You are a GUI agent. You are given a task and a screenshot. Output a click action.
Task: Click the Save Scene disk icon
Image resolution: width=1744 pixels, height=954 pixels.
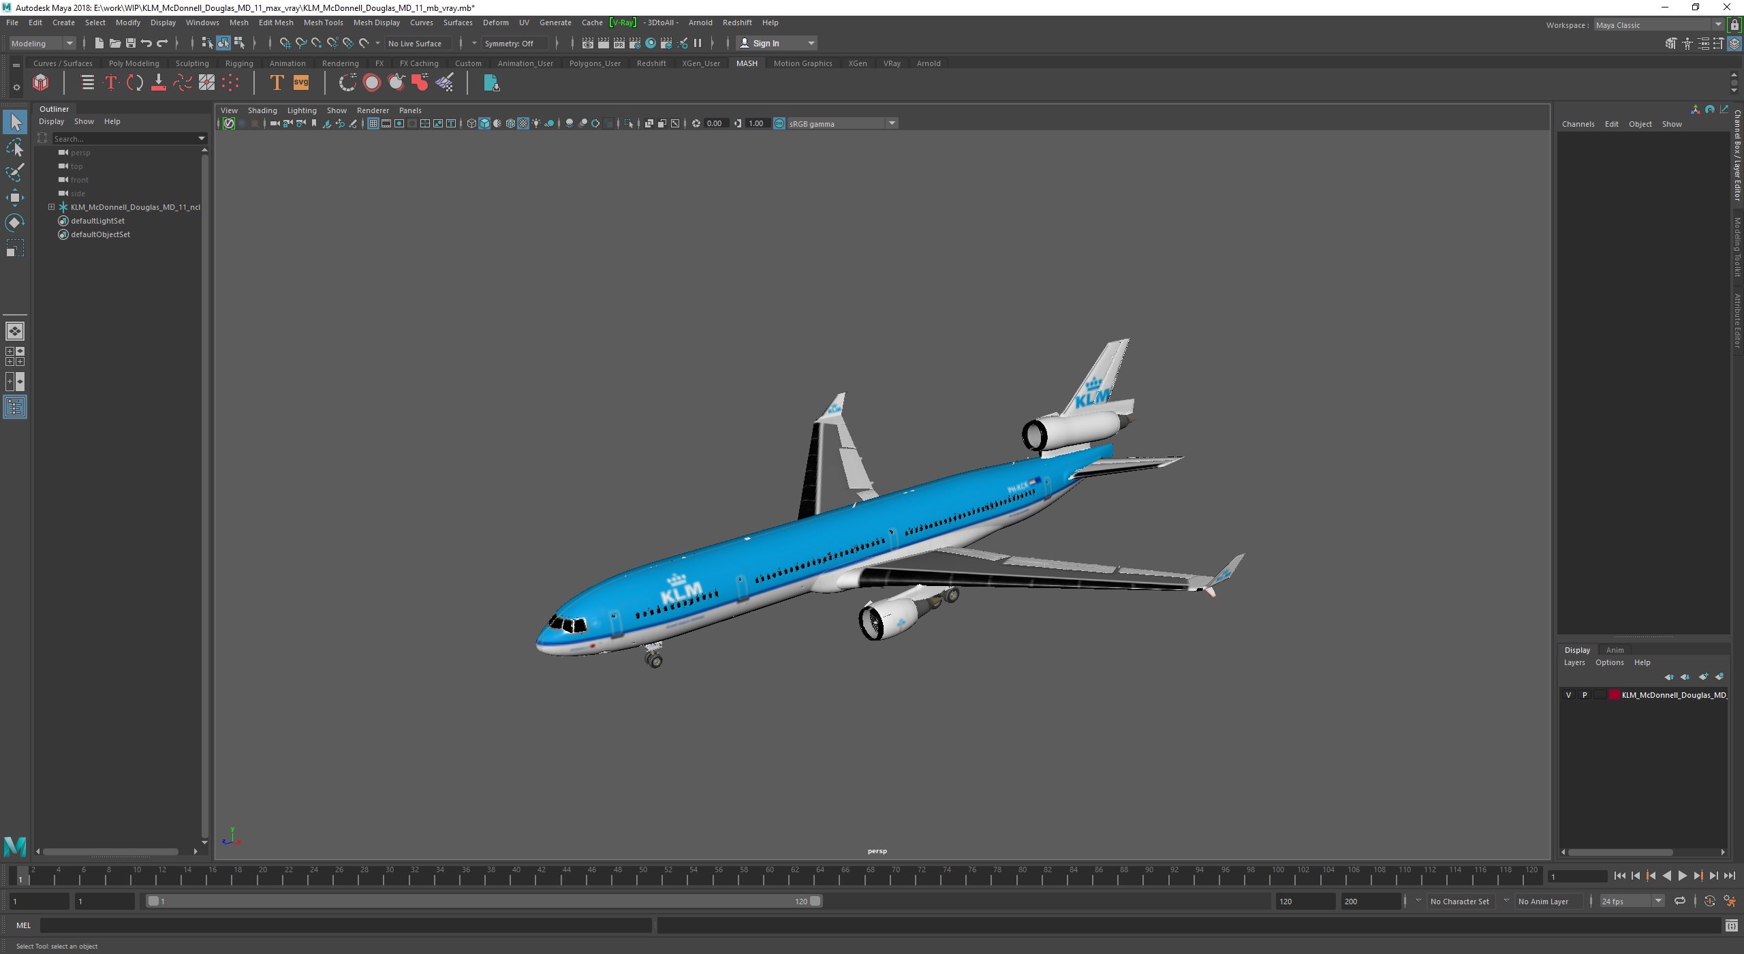click(130, 43)
